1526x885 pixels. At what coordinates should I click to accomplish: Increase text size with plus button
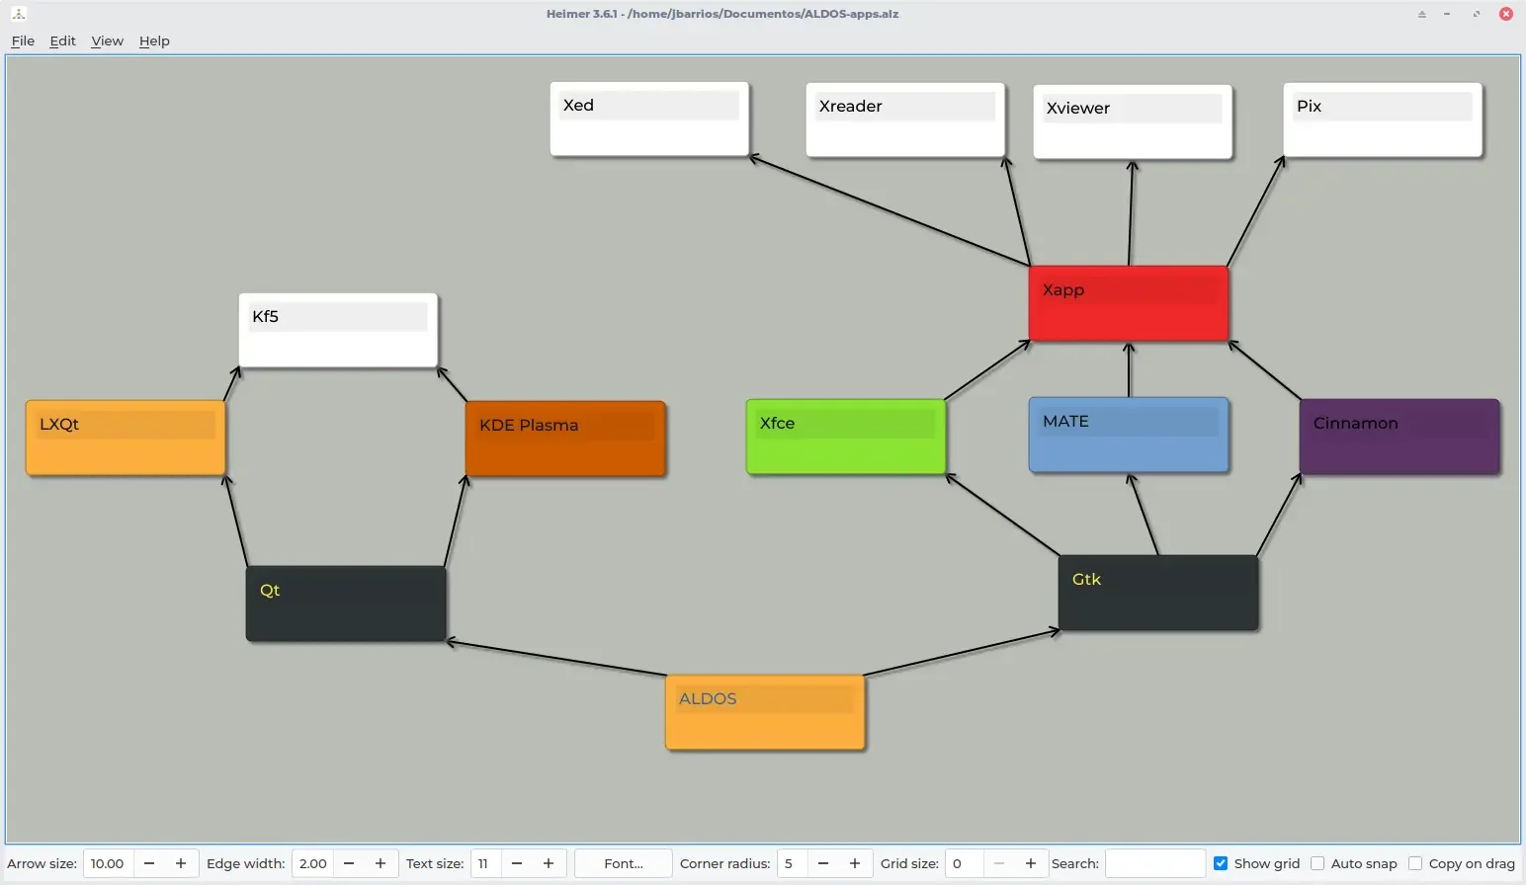[549, 863]
